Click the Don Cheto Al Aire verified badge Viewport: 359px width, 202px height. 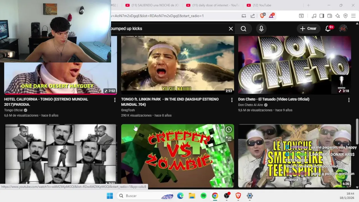click(x=266, y=105)
